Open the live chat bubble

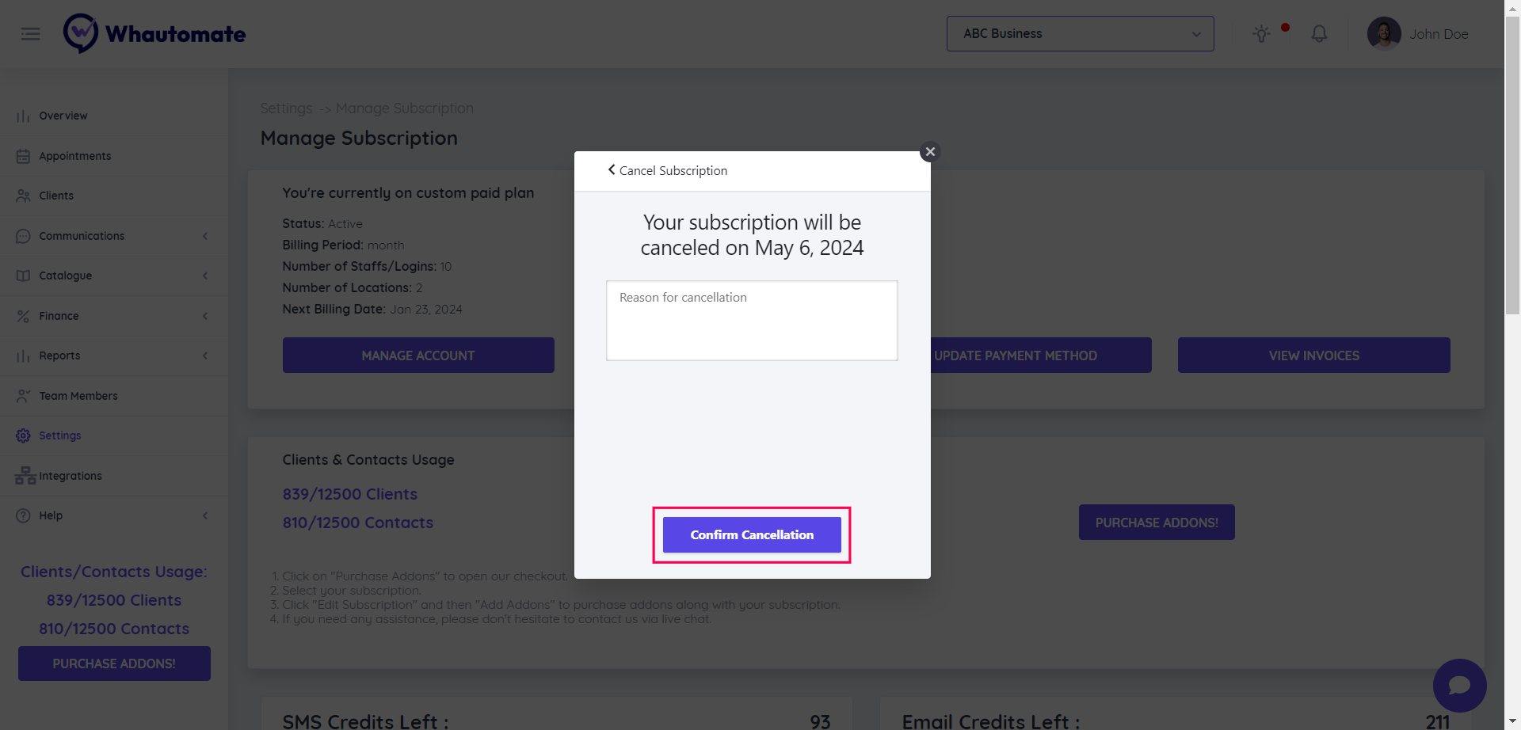[x=1459, y=686]
